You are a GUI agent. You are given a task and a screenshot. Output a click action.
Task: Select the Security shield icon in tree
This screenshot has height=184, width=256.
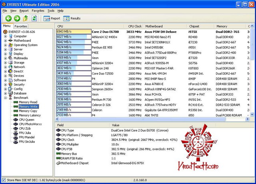pos(10,85)
